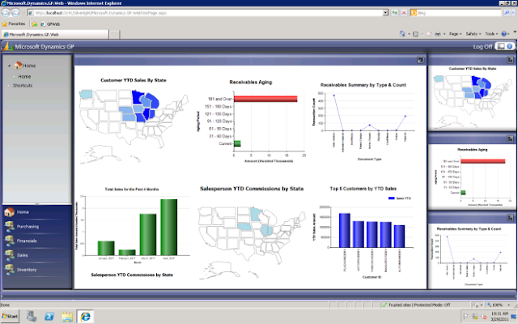Click the Microsoft Dynamics GP logo

(x=7, y=47)
